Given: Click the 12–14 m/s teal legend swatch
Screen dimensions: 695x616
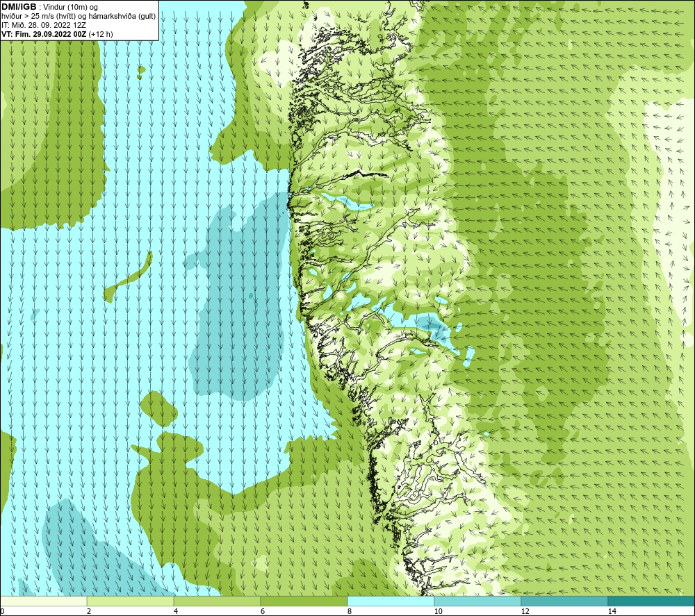Looking at the screenshot, I should pos(564,601).
